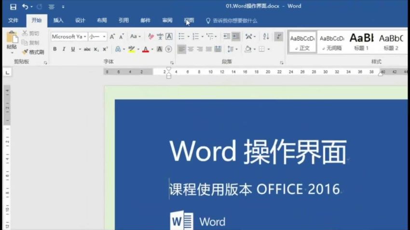Open font color dropdown arrow
This screenshot has width=410, height=230.
(152, 49)
